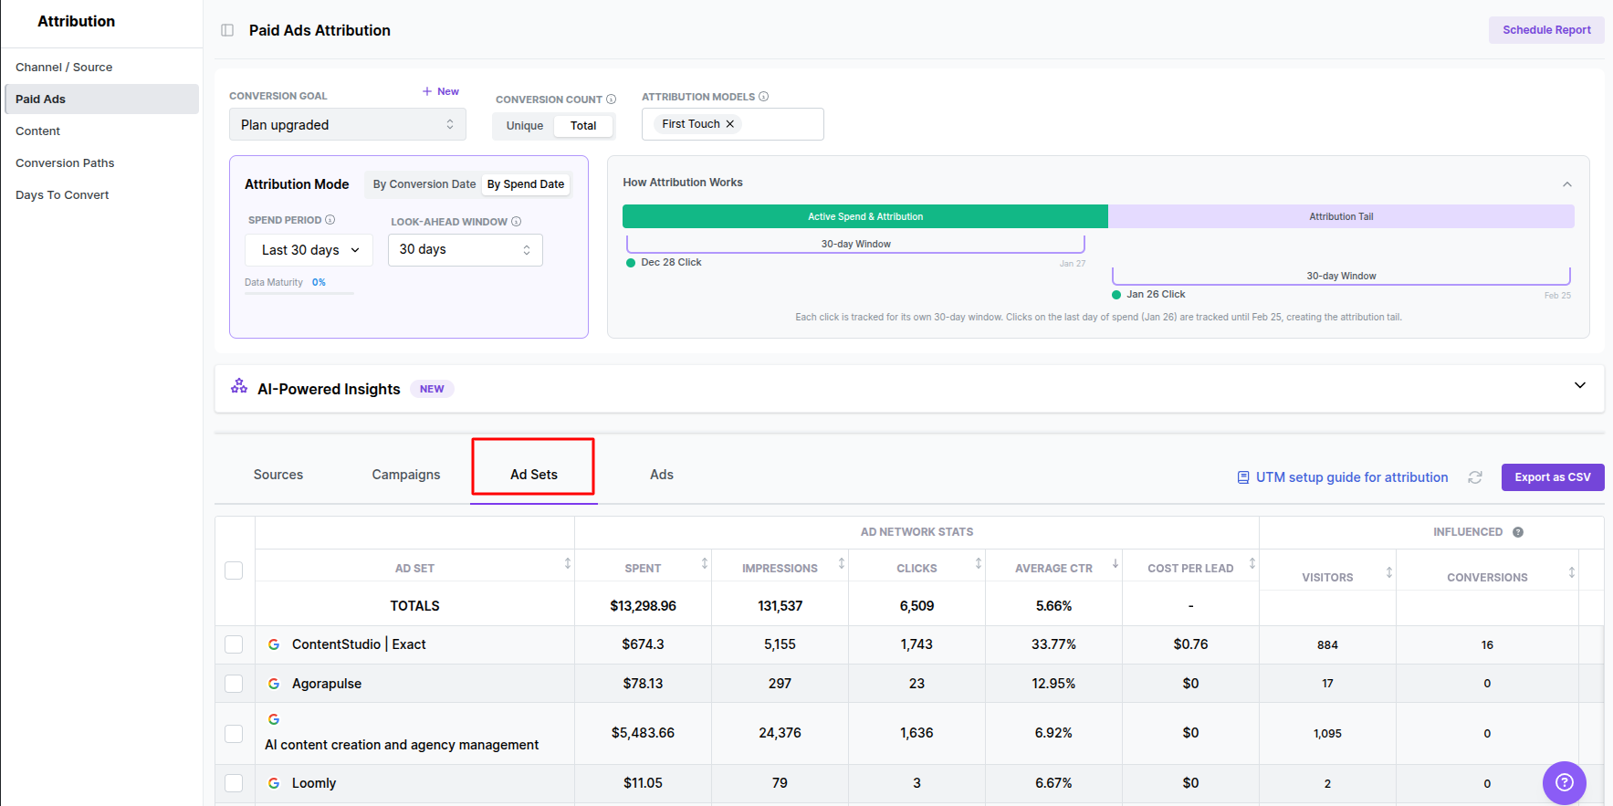Click the refresh data icon
This screenshot has width=1613, height=806.
(1475, 477)
